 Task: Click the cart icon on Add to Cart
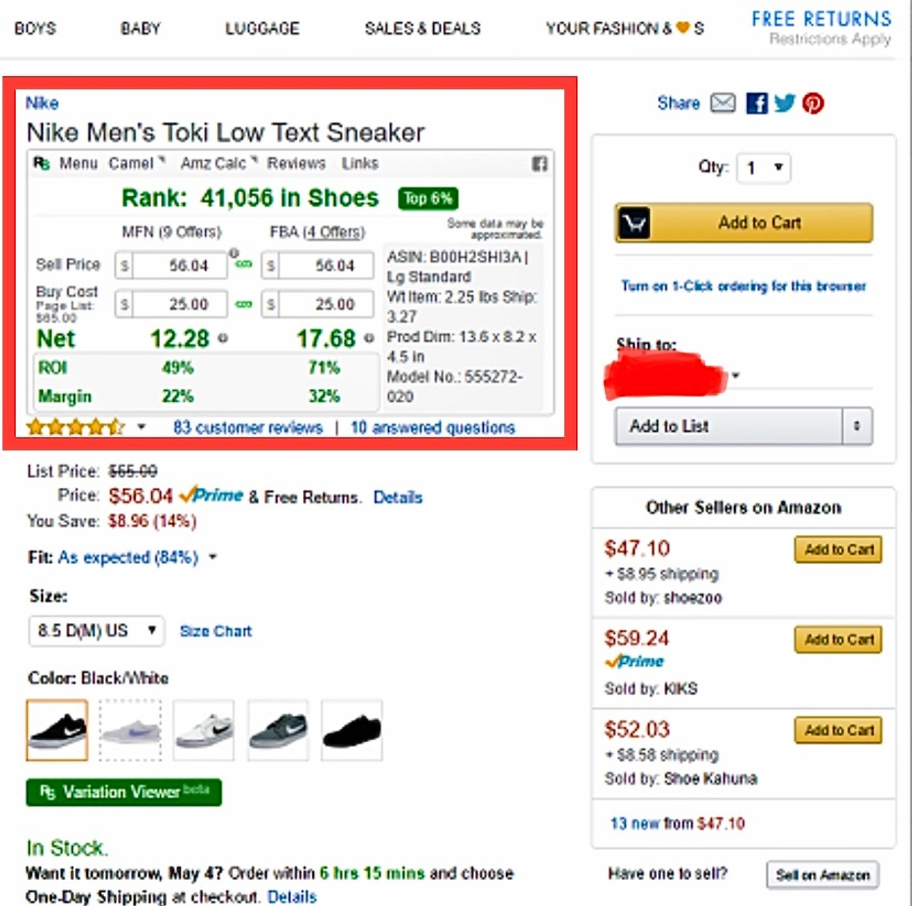[x=634, y=223]
